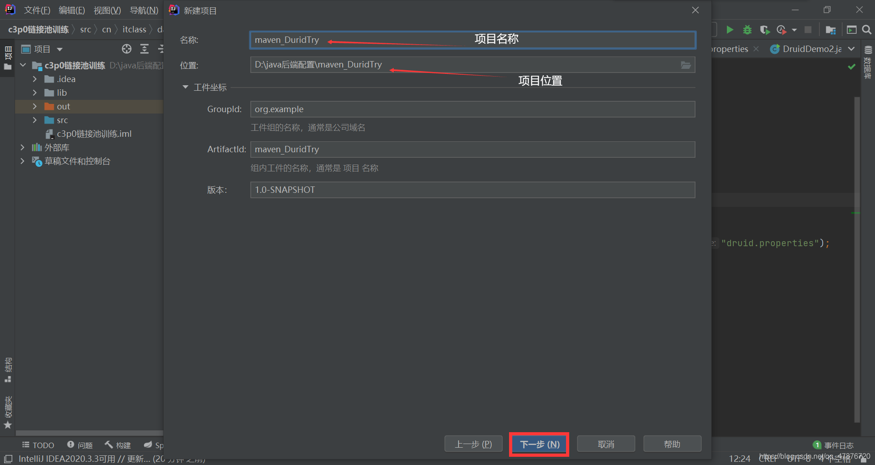875x465 pixels.
Task: Switch to the DruidDemo2 editor tab
Action: (806, 49)
